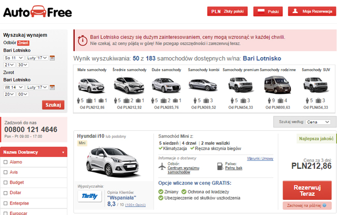The height and width of the screenshot is (215, 337).
Task: Click Zachowaj na później button
Action: (x=307, y=206)
